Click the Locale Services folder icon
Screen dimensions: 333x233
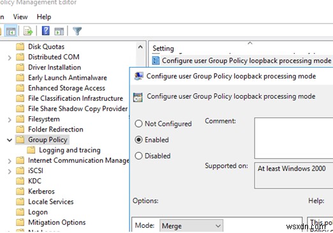pyautogui.click(x=20, y=202)
